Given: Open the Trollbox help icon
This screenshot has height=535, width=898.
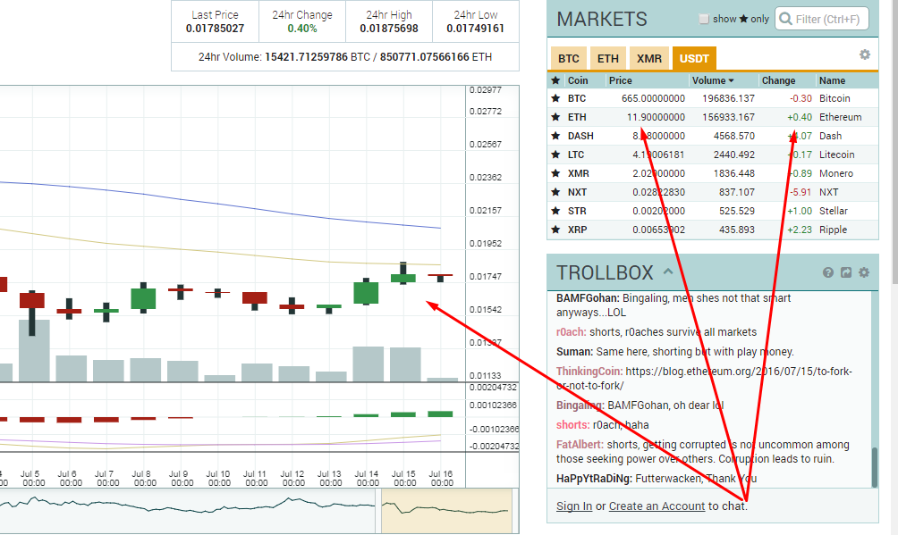Looking at the screenshot, I should coord(828,272).
